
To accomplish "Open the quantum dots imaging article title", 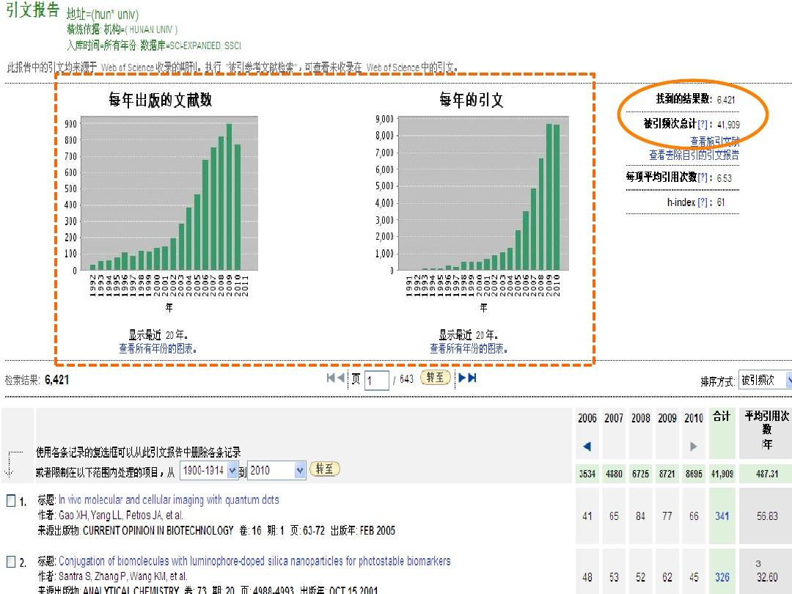I will pyautogui.click(x=169, y=499).
